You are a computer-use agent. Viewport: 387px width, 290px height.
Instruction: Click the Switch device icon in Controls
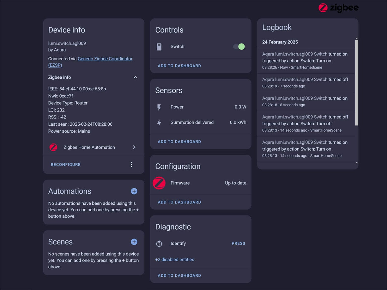[x=159, y=47]
